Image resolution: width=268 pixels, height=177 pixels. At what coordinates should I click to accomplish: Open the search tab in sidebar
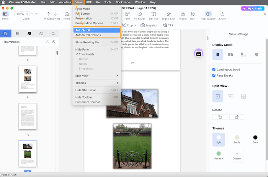tap(53, 34)
